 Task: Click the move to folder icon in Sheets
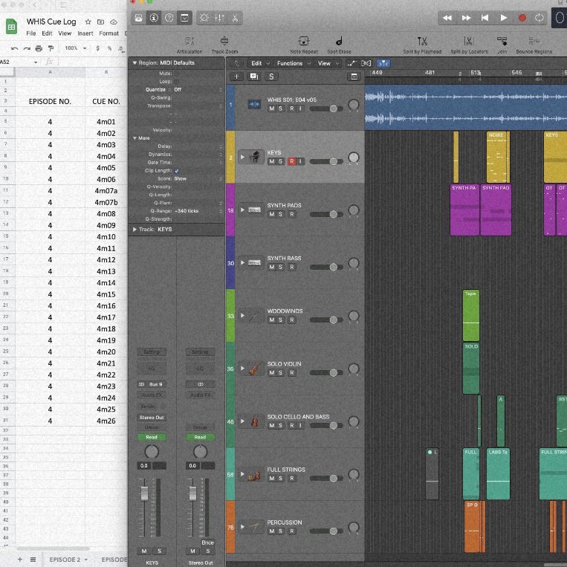click(x=100, y=22)
